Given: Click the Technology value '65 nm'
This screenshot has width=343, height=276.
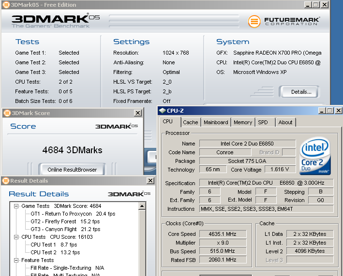Looking at the screenshot, I should click(213, 169).
